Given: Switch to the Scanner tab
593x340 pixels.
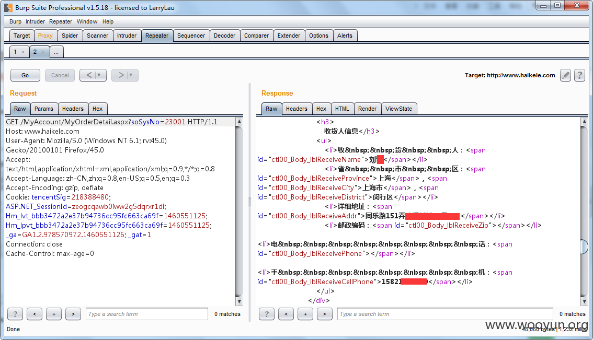Looking at the screenshot, I should coord(98,36).
